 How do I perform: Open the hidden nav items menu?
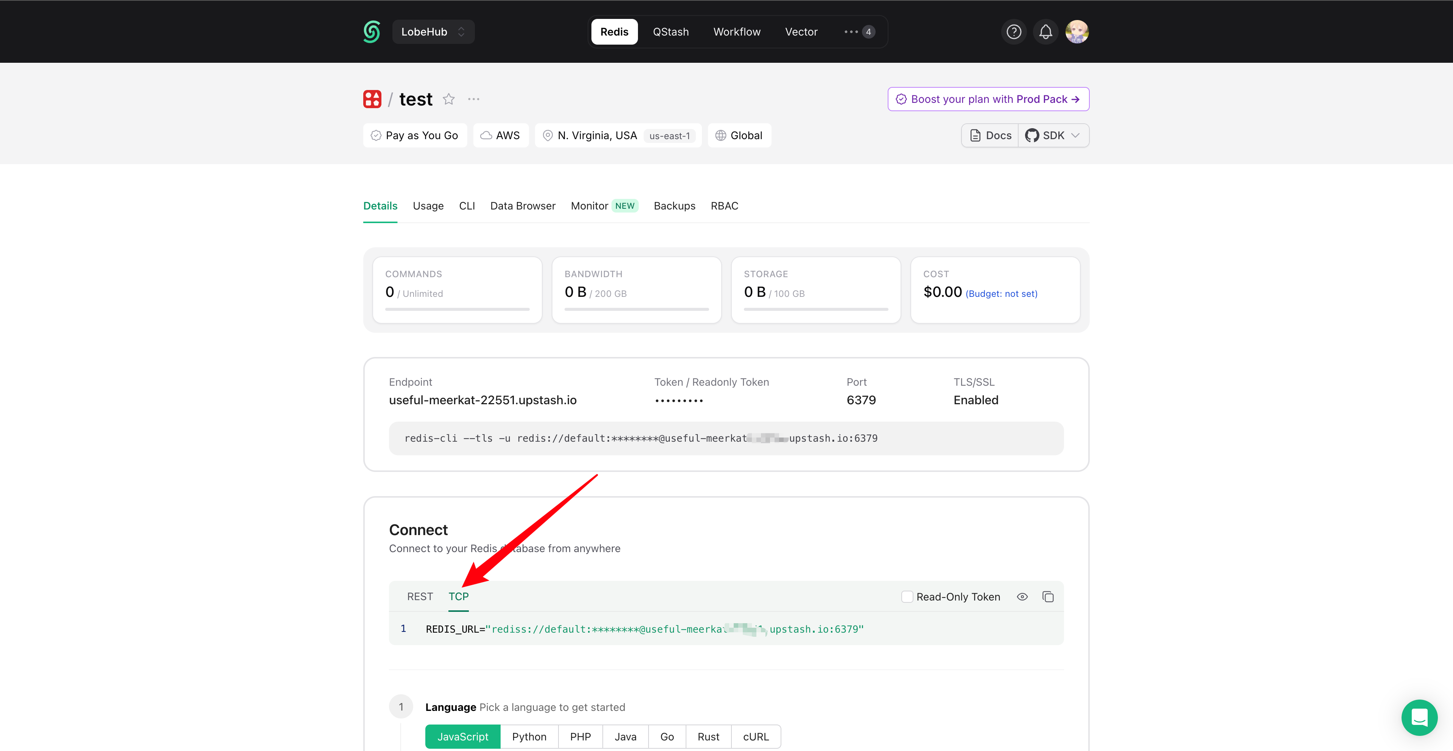point(858,31)
